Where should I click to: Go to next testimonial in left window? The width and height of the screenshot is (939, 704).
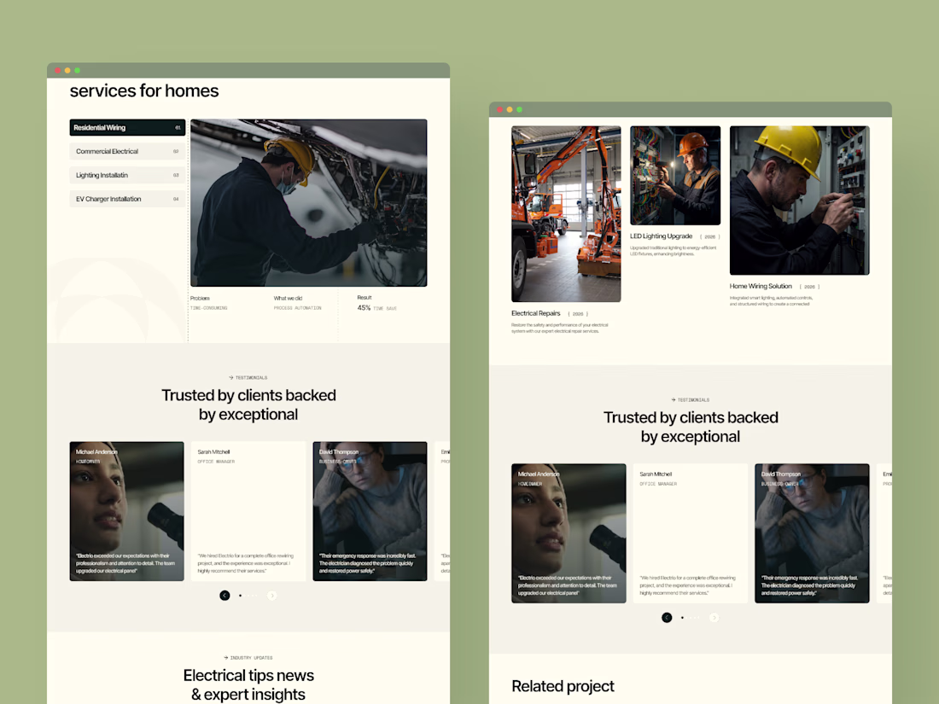[x=271, y=595]
